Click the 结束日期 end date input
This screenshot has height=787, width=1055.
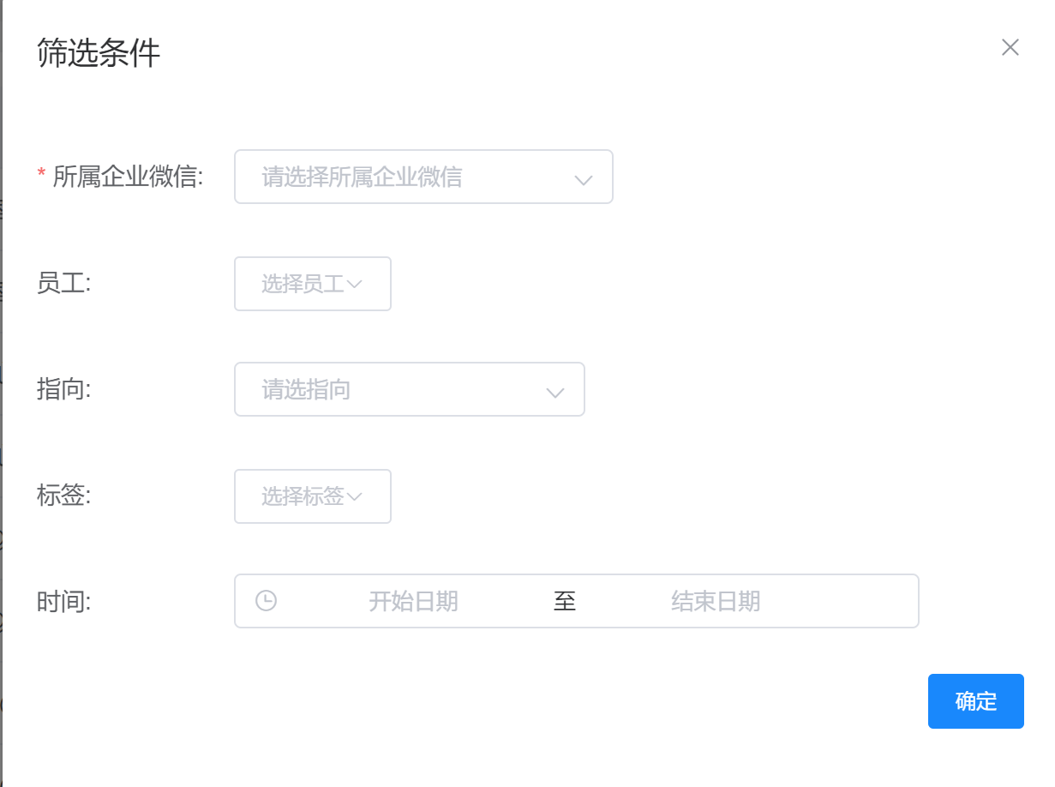point(716,601)
